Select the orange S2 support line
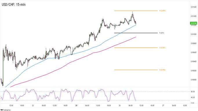This screenshot has height=111, width=198. [x=136, y=70]
